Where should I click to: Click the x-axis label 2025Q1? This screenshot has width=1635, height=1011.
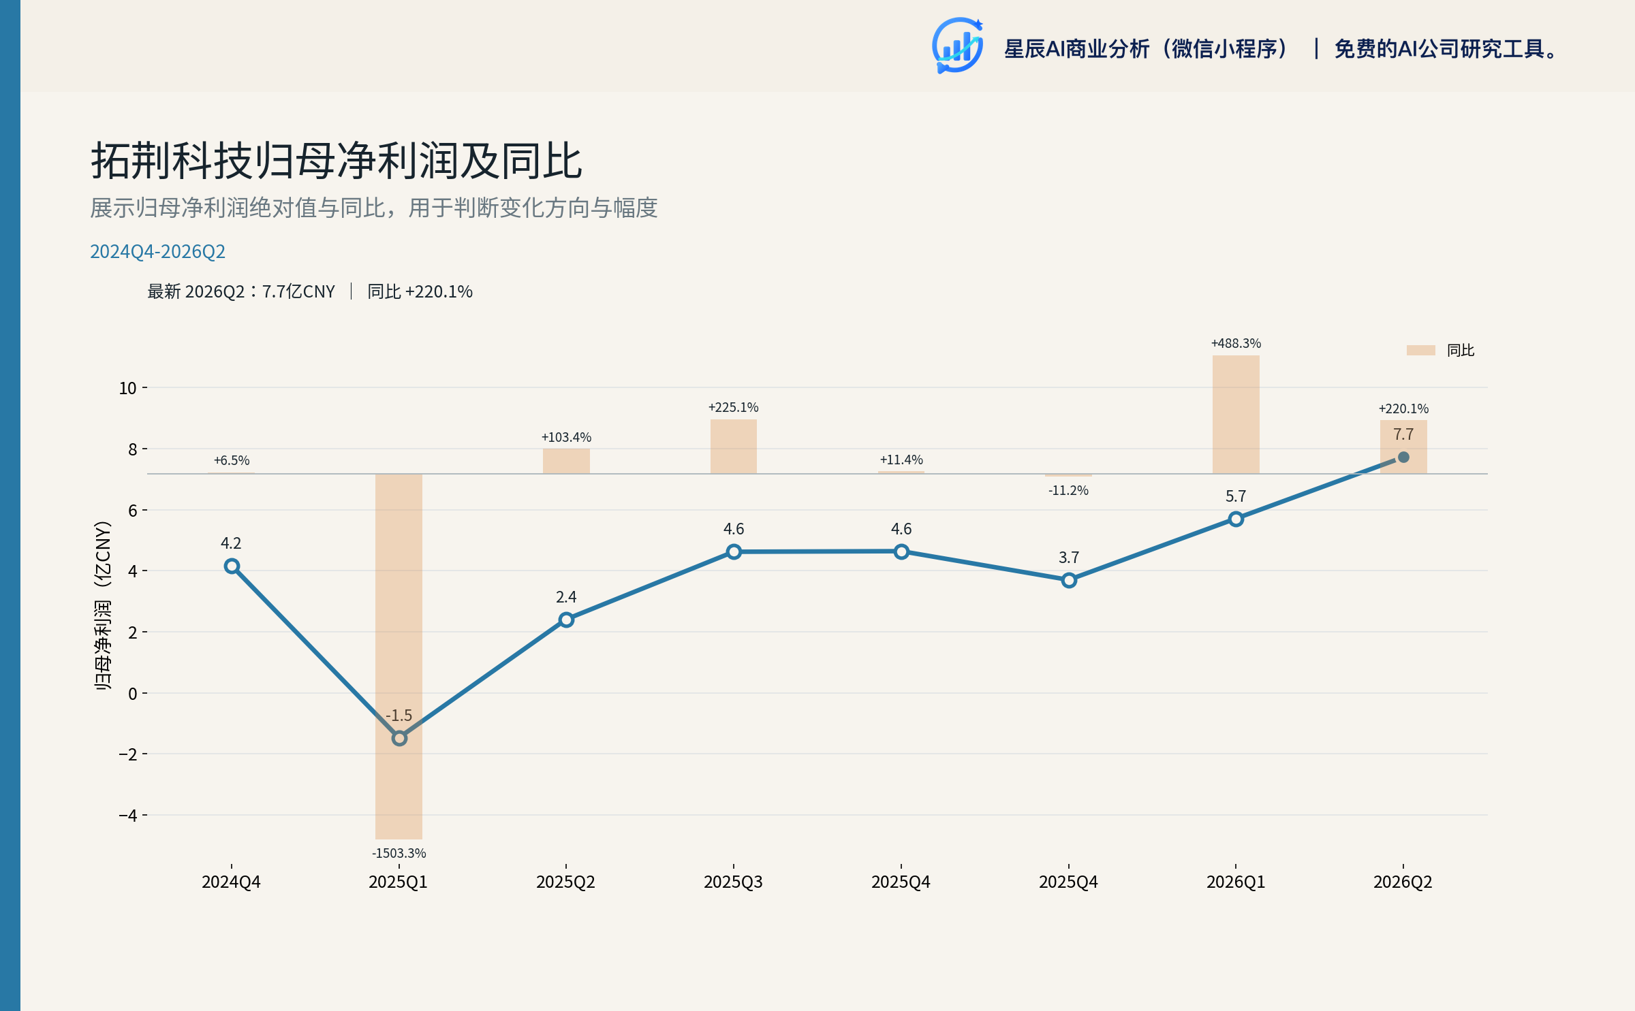(x=398, y=882)
